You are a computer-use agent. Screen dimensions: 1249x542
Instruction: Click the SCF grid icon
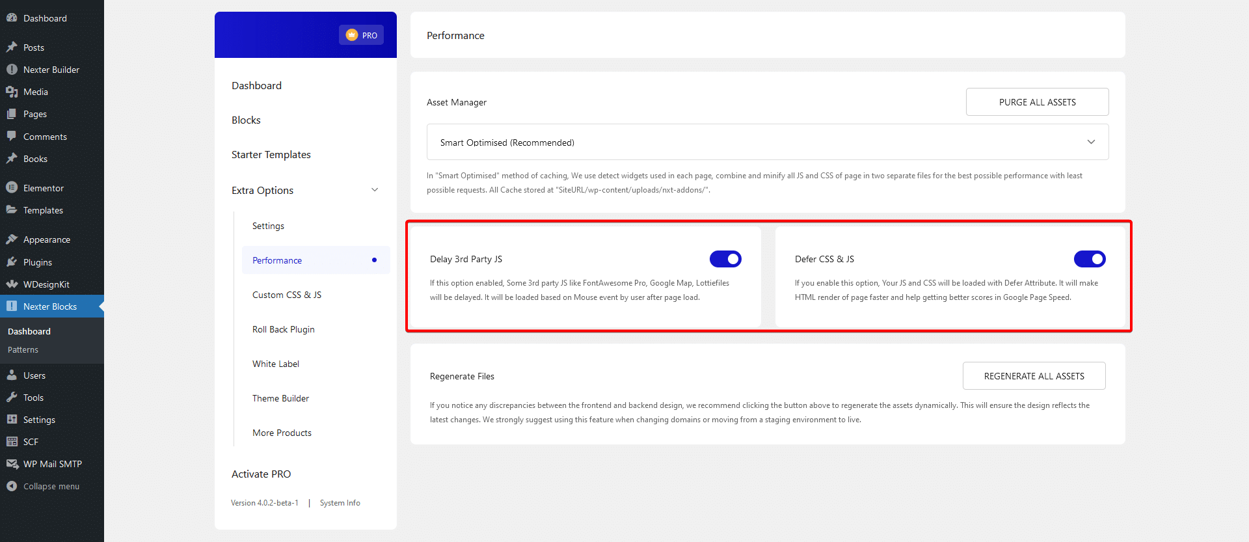click(12, 442)
